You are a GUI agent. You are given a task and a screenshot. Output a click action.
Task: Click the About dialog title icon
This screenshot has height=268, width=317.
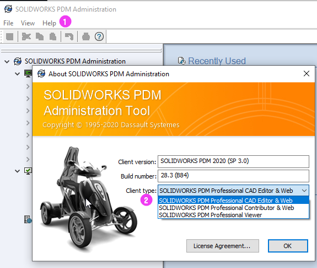(x=41, y=73)
